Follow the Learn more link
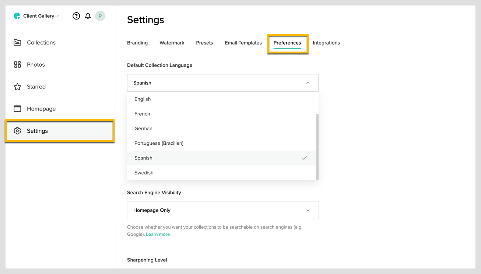Viewport: 481px width, 274px height. point(158,234)
